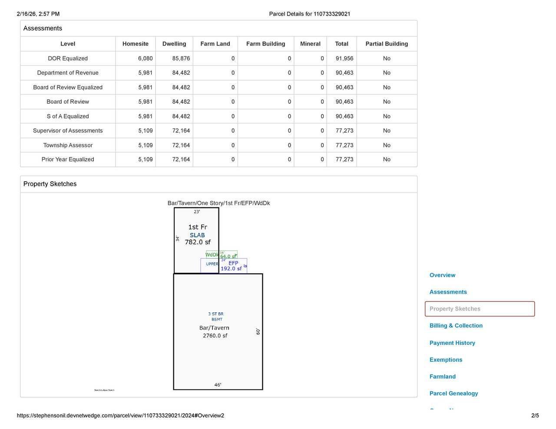Click the Township Assessor row label
Image resolution: width=556 pixels, height=429 pixels.
point(68,145)
